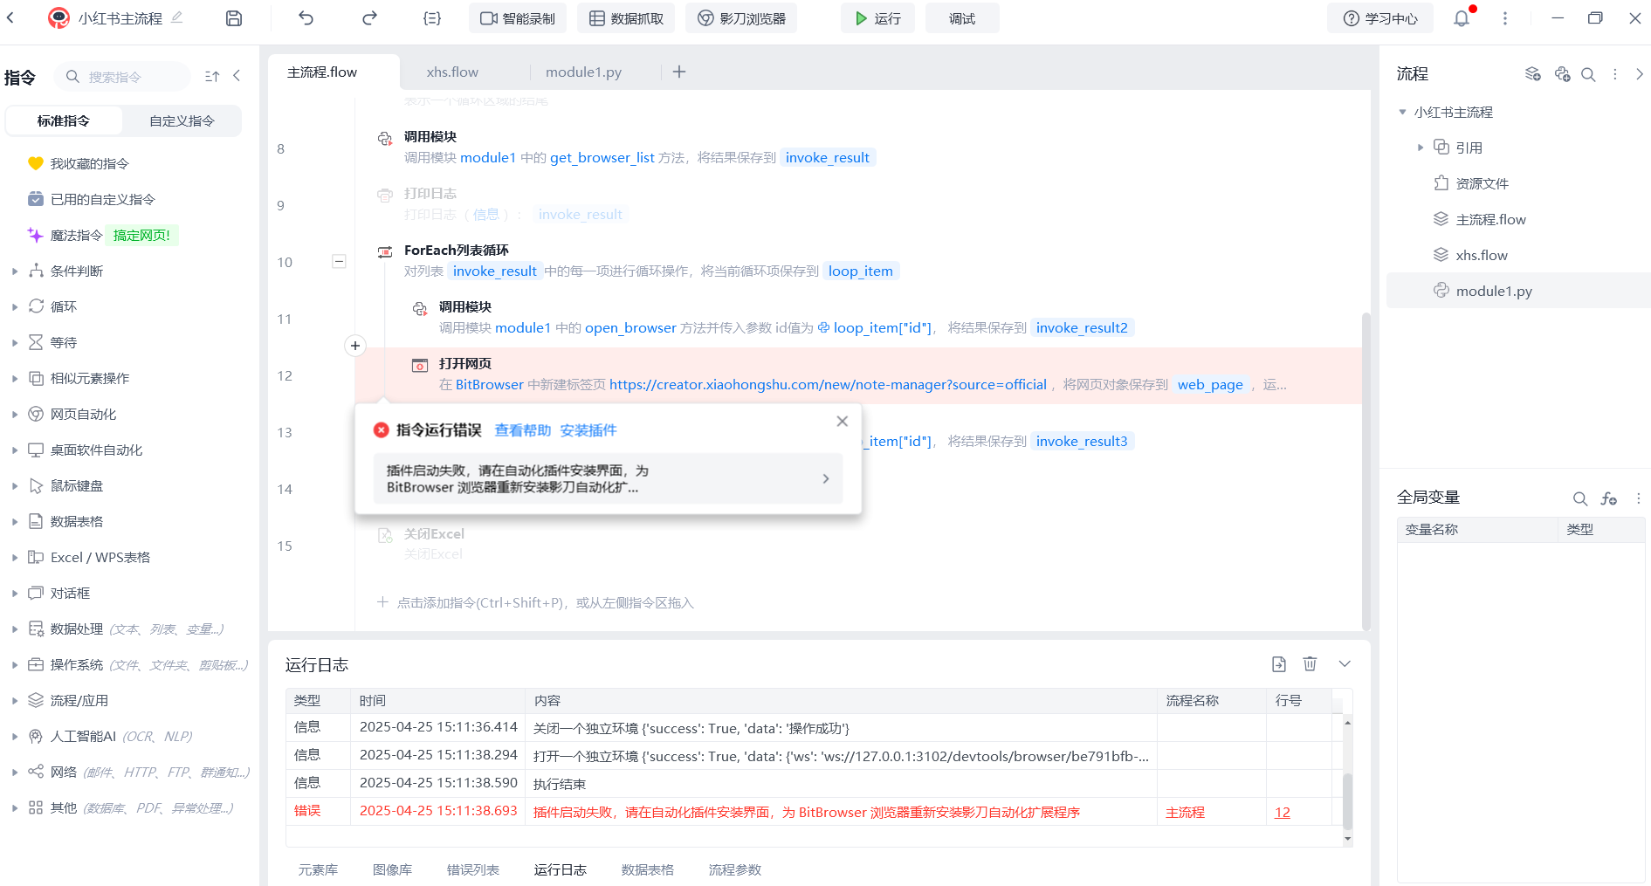The image size is (1651, 886).
Task: Click the redo arrow icon
Action: [369, 18]
